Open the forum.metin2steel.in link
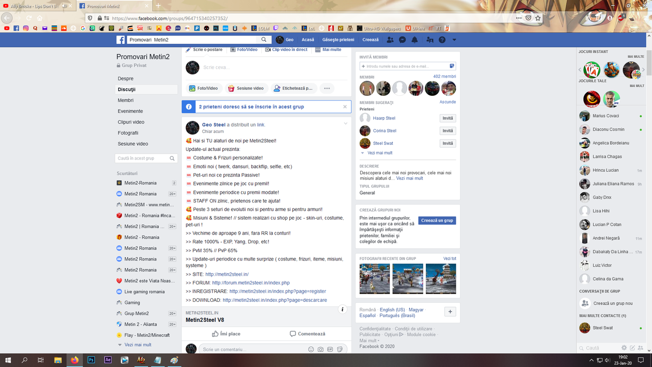Viewport: 652px width, 367px height. click(x=251, y=283)
